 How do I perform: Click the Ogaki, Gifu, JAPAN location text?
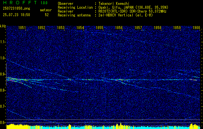tap(133, 7)
